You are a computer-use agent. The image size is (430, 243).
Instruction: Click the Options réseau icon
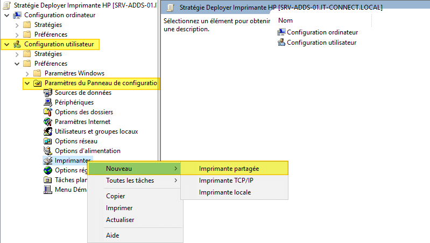tap(48, 141)
